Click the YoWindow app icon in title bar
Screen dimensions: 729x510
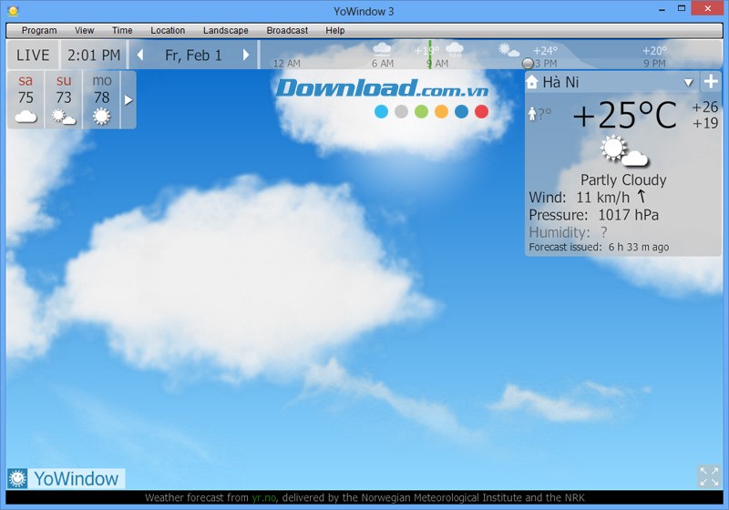pos(13,11)
